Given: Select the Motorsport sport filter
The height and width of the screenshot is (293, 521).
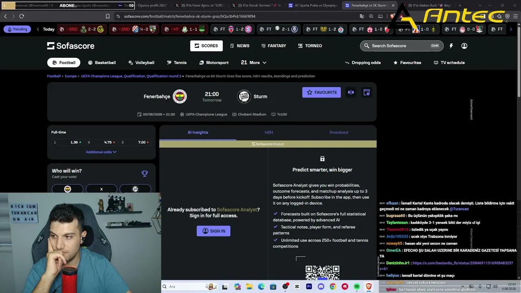Looking at the screenshot, I should pos(214,63).
